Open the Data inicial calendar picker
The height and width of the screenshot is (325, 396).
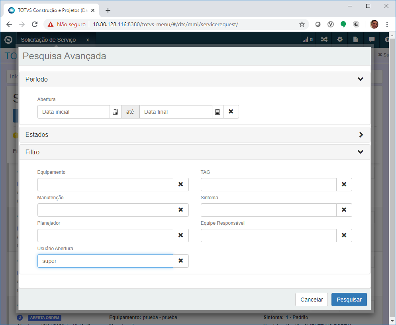(x=115, y=112)
